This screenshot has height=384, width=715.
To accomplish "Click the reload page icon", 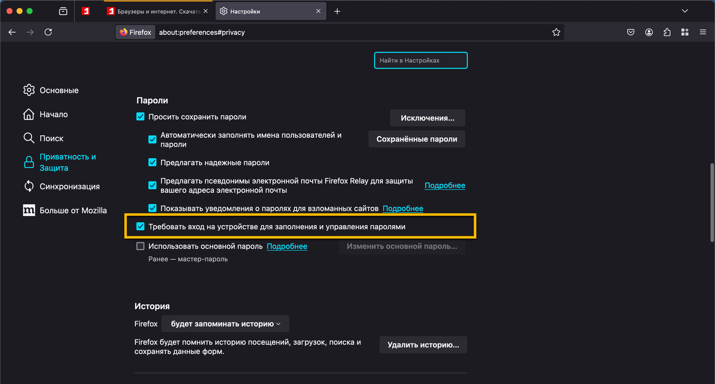I will [48, 32].
